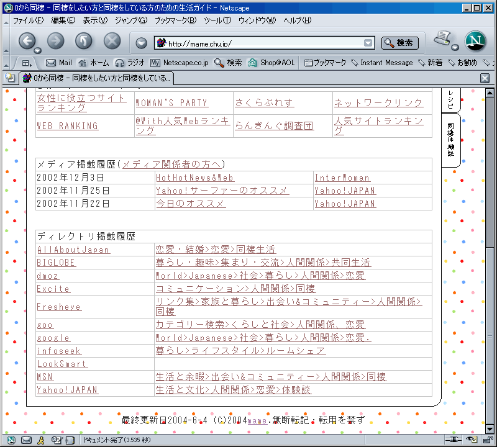Open the InterWoman link

[343, 178]
